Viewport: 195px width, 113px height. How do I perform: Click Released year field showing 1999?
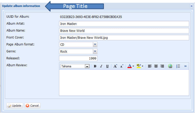[x=78, y=58]
